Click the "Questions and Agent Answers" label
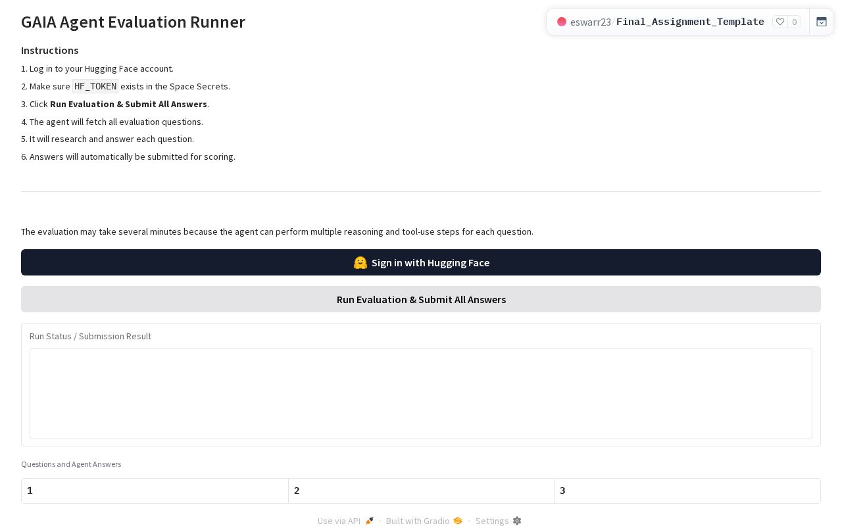 pos(71,464)
